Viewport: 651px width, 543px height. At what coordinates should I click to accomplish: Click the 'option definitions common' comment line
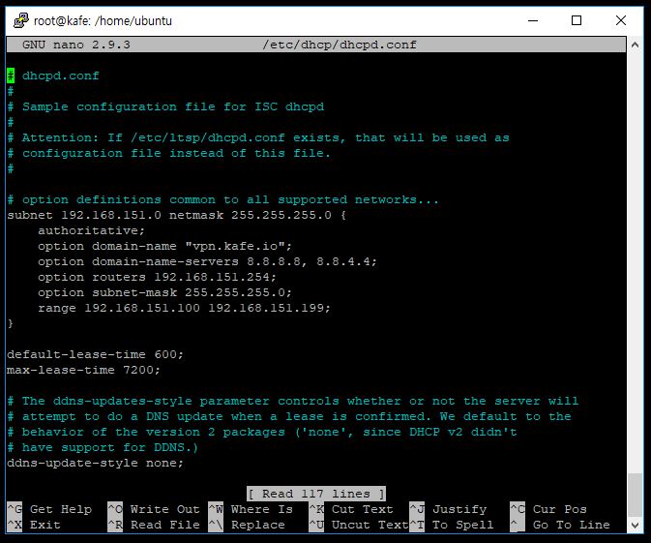point(222,199)
